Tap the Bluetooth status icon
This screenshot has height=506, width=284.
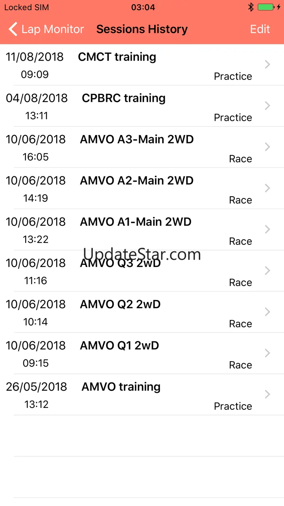coord(251,7)
